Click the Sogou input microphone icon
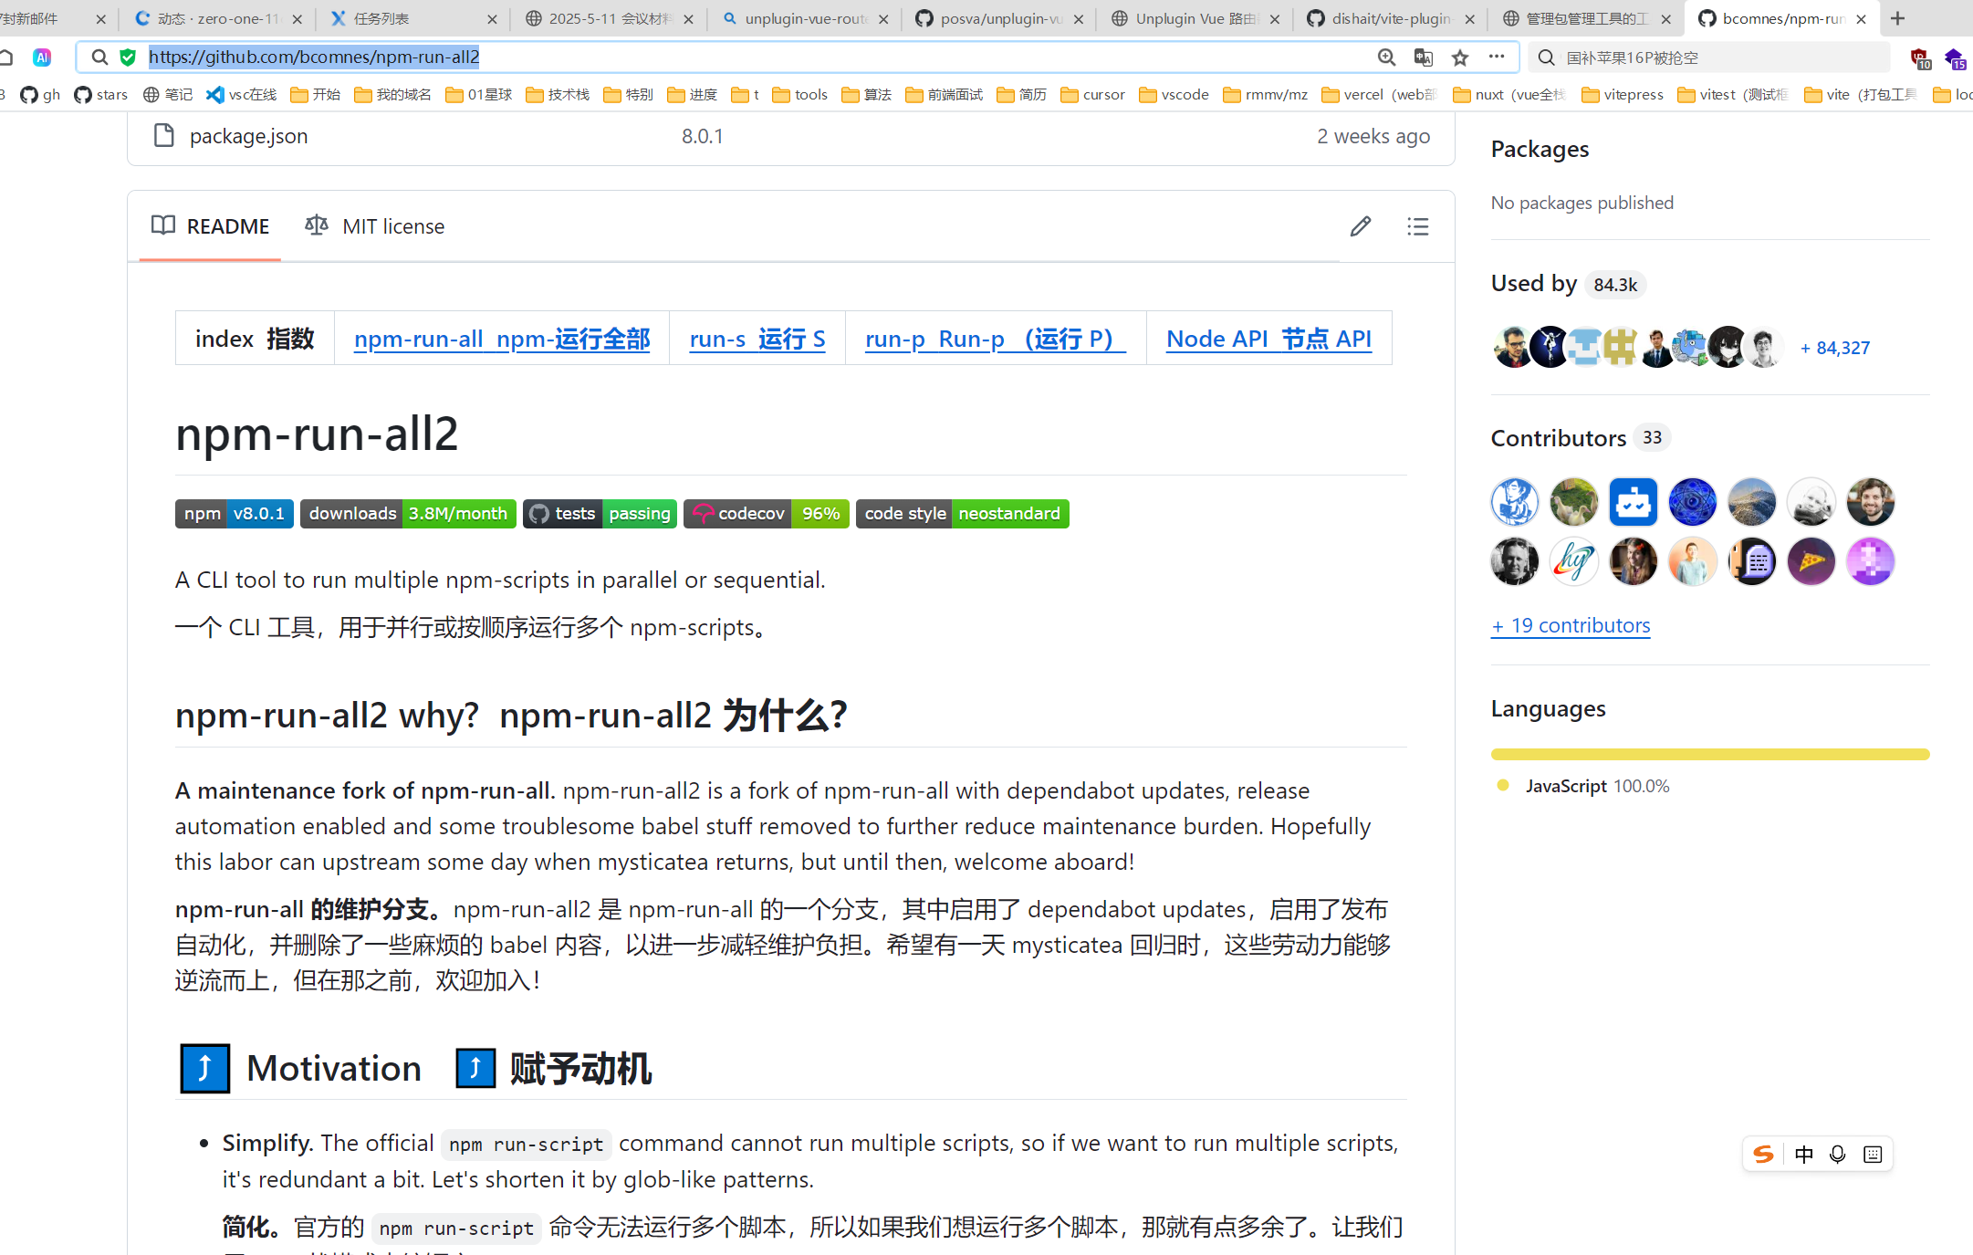Screen dimensions: 1973x1255 click(x=1838, y=1155)
